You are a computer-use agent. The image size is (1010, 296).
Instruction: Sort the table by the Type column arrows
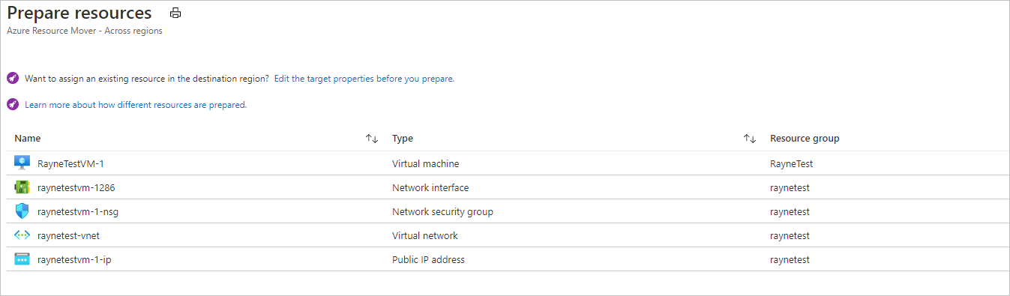(750, 139)
